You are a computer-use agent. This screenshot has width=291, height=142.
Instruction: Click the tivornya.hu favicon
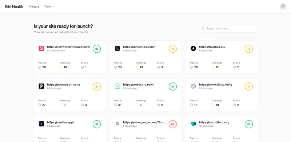click(194, 49)
